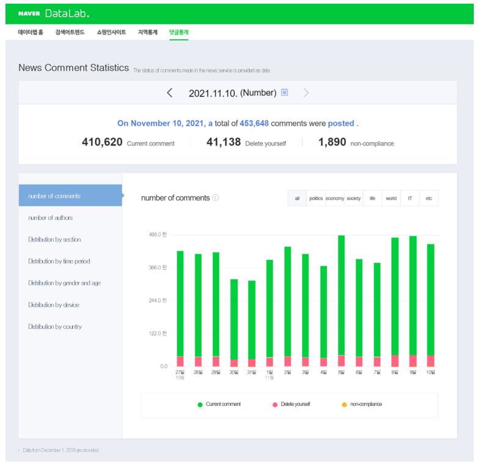Open the 쇼핑인사이트 menu tab
478x467 pixels.
click(x=111, y=32)
